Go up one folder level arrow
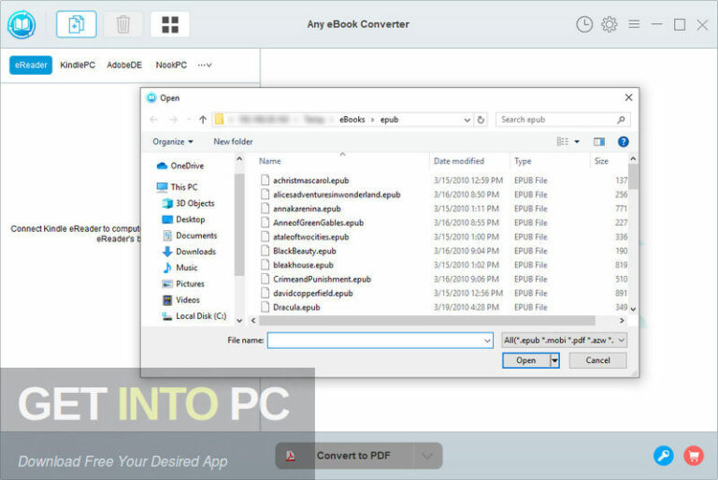 coord(203,120)
